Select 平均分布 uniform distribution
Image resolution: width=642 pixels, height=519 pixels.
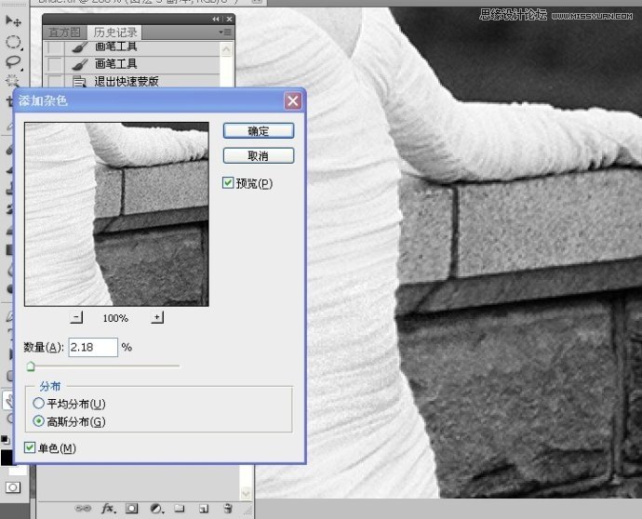(x=38, y=403)
